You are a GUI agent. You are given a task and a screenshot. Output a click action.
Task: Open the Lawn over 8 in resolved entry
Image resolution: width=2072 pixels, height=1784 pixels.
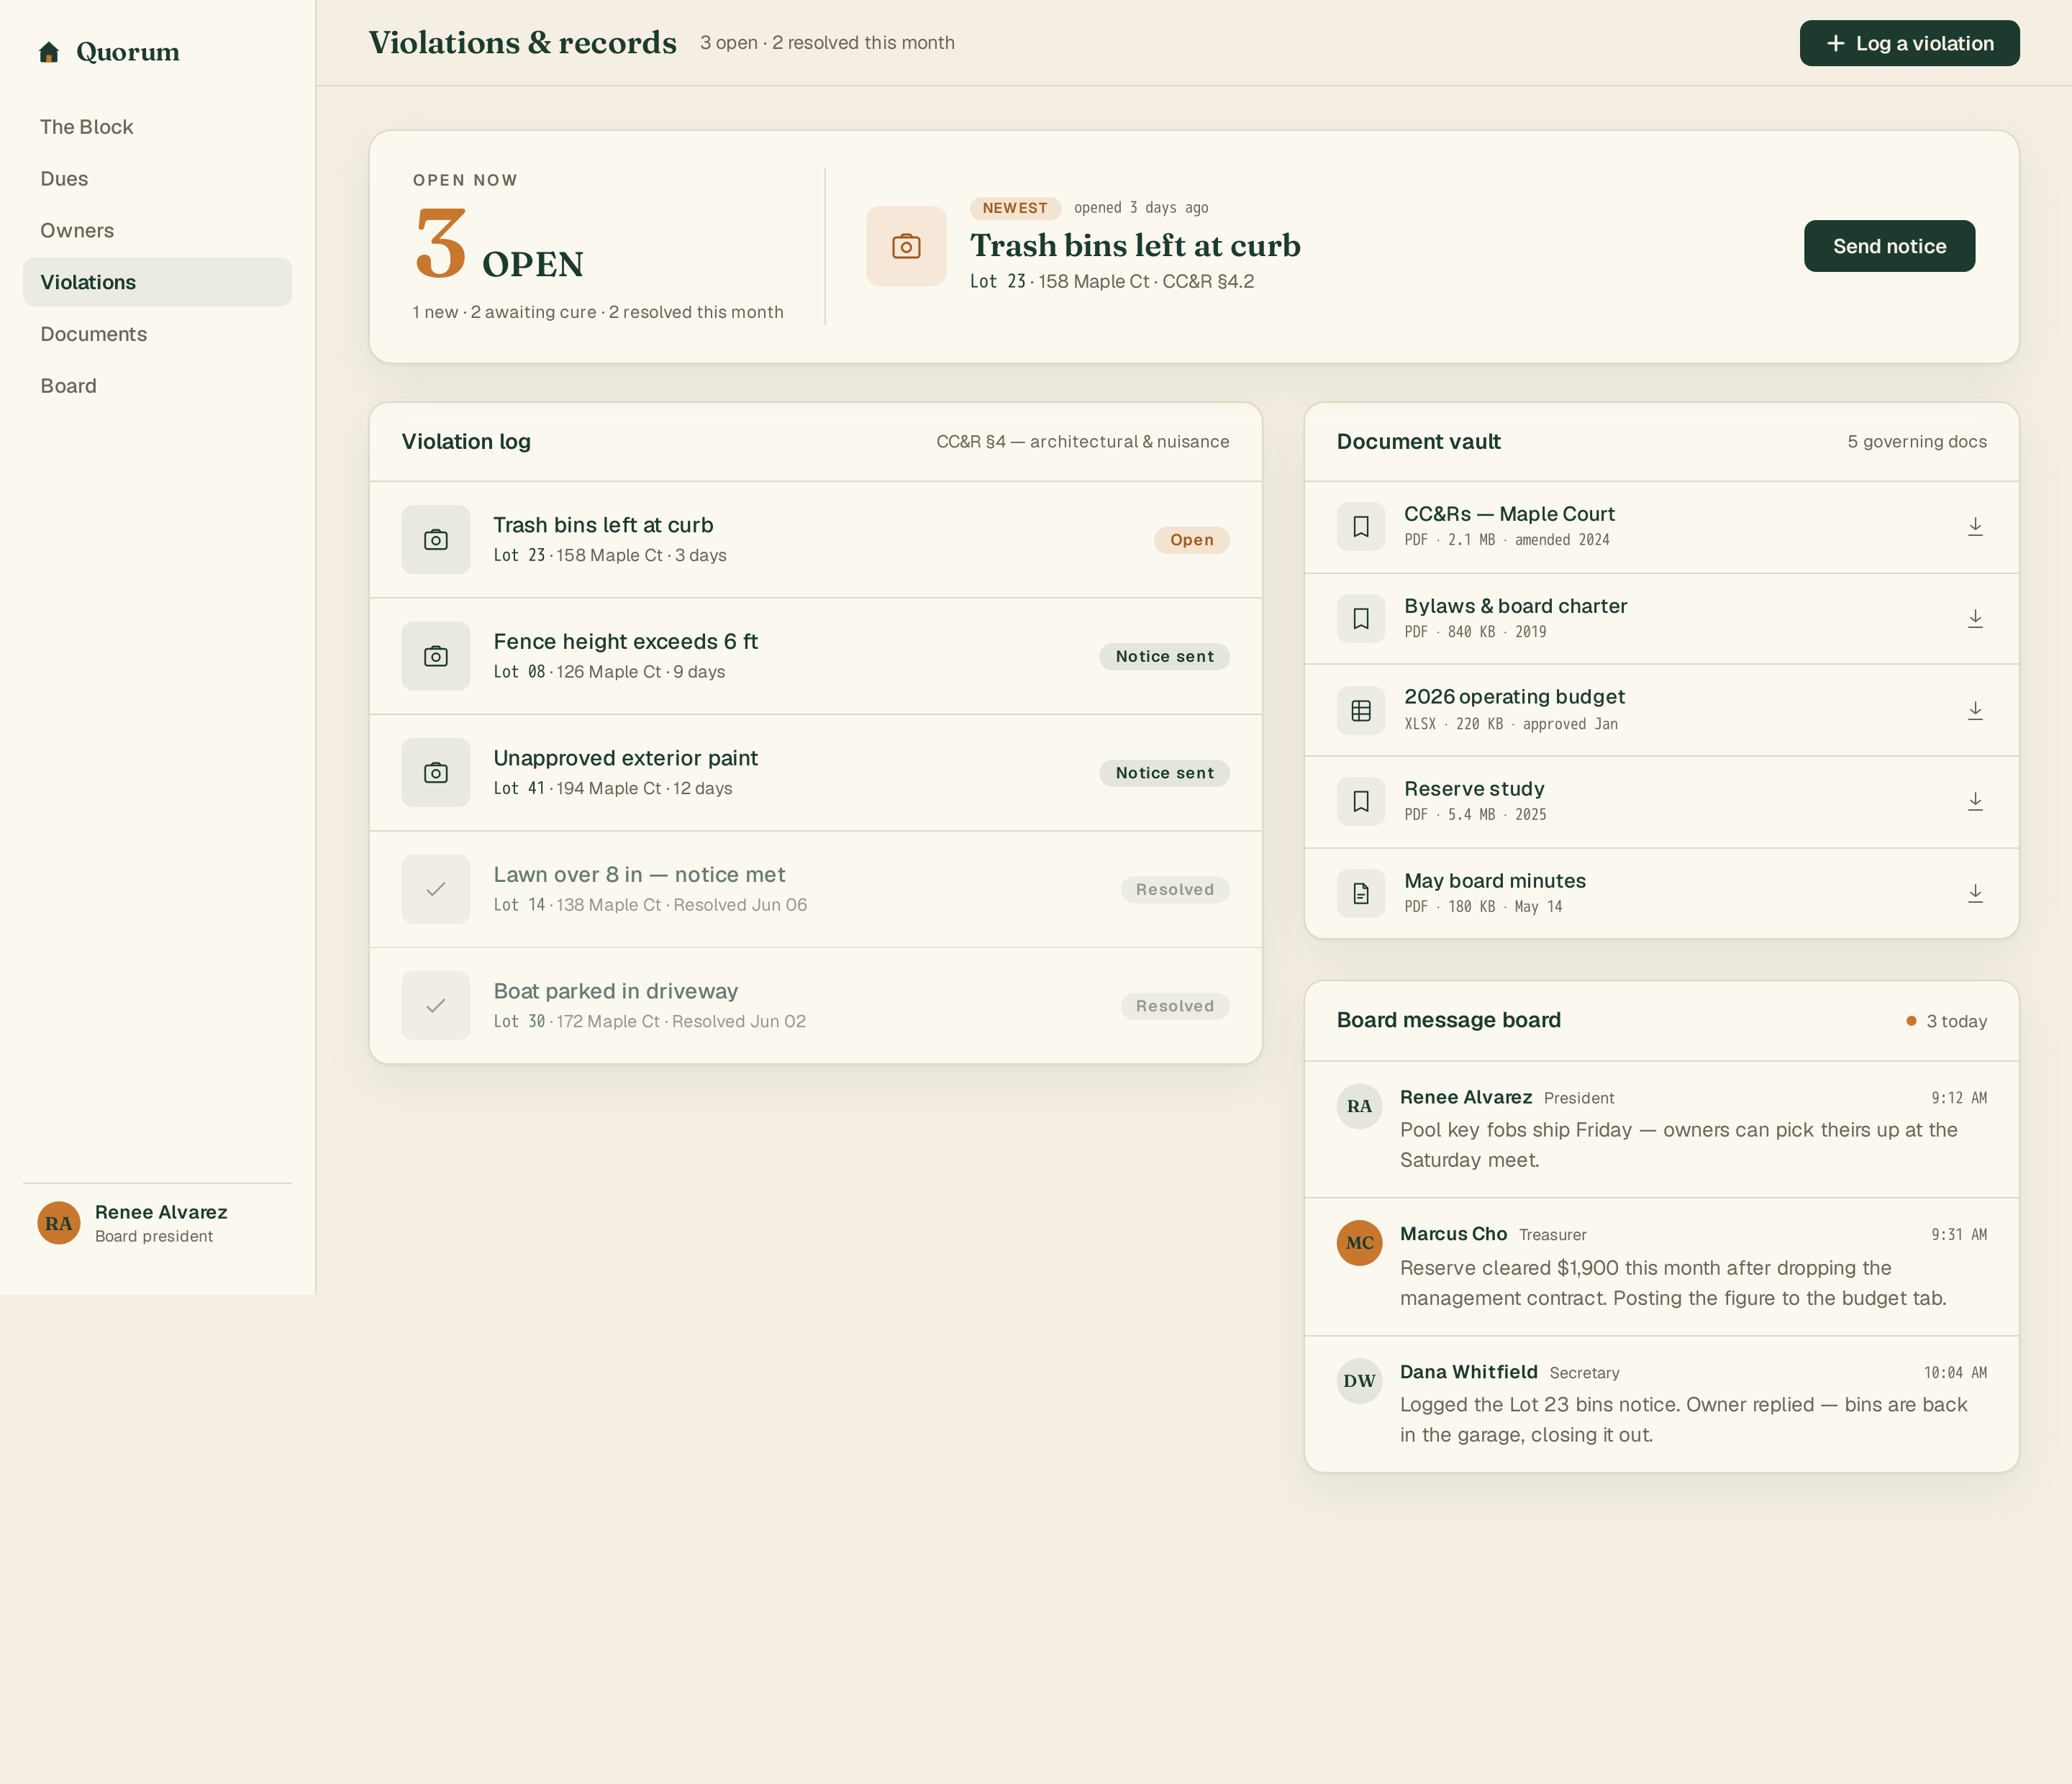pos(815,889)
